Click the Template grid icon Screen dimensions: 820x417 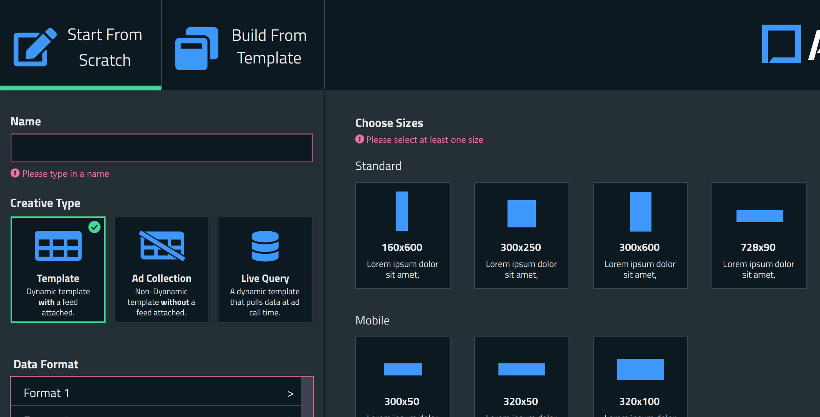coord(58,246)
